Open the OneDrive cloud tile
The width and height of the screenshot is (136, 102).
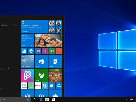(x=55, y=93)
